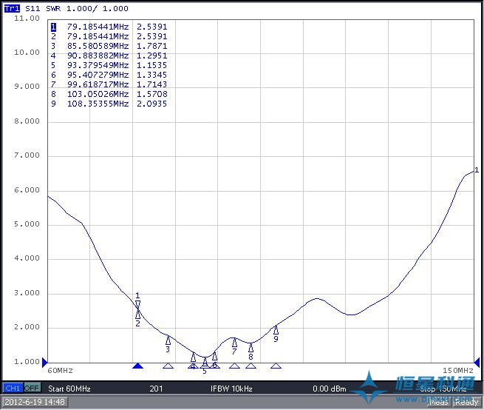This screenshot has width=484, height=410.
Task: Click the solid blue active marker on axis
Action: pos(137,366)
